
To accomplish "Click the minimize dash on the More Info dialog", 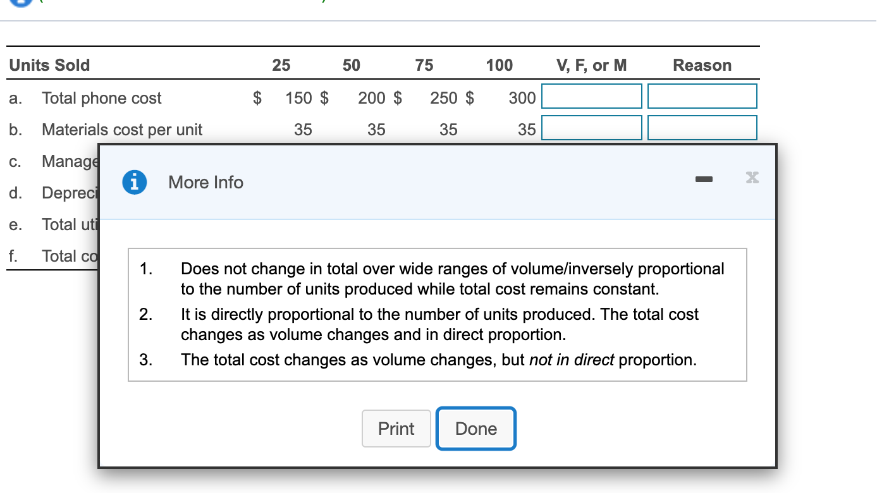I will tap(704, 179).
